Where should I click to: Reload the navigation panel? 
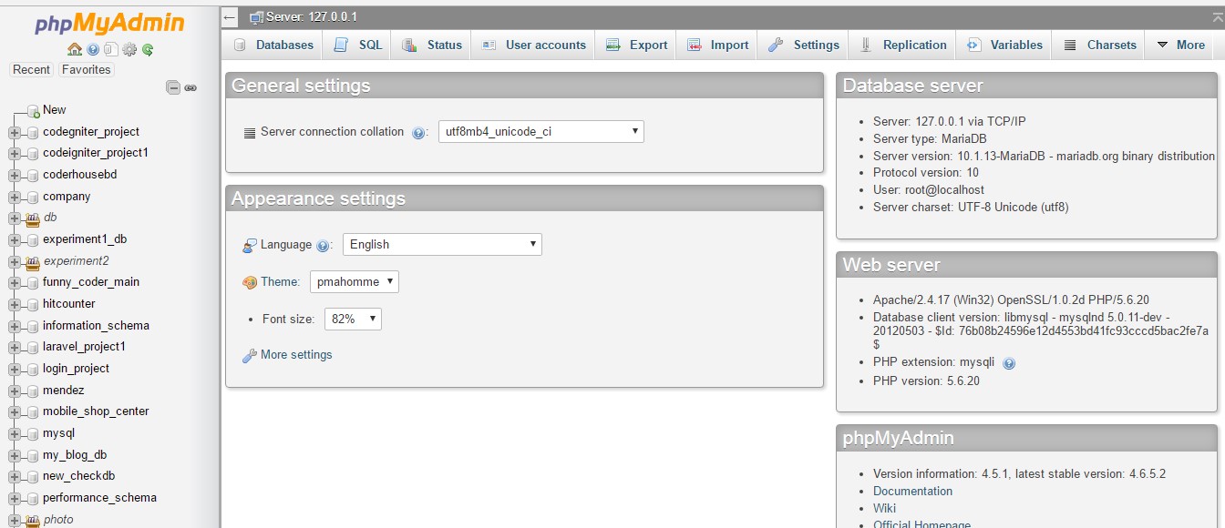pos(148,49)
